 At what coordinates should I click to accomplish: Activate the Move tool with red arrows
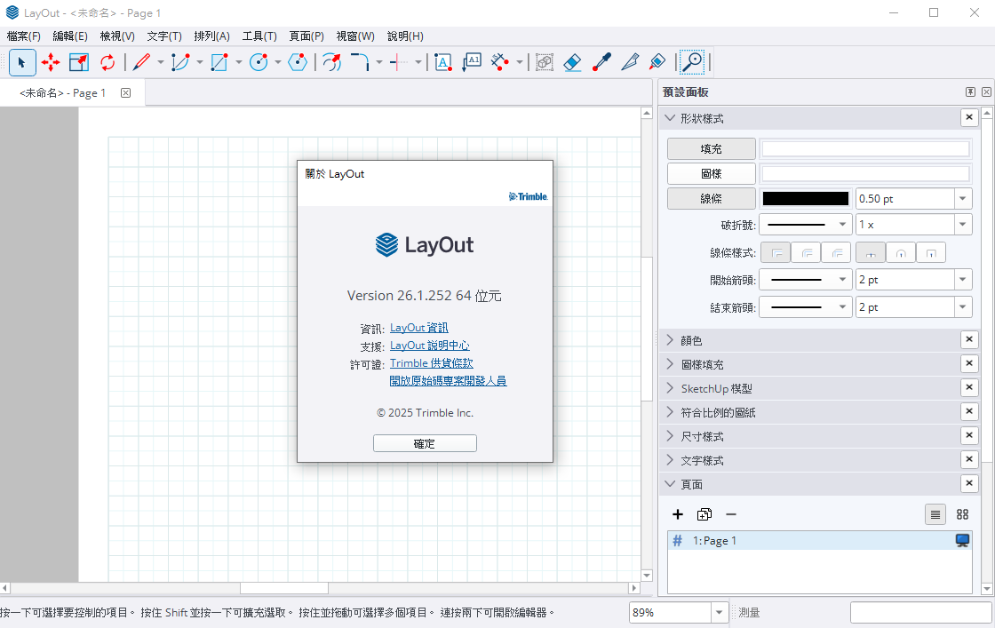(50, 62)
